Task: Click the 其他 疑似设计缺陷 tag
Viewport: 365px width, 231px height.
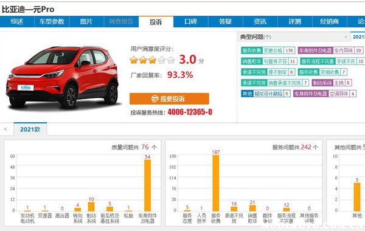Action: [x=266, y=94]
